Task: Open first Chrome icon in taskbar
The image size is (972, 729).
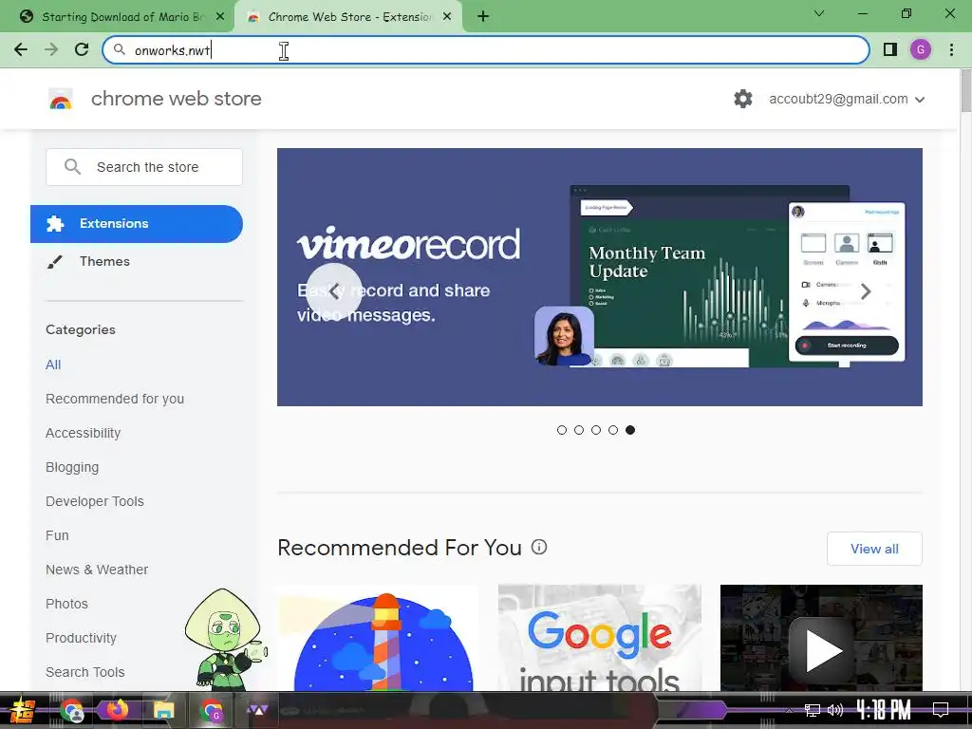Action: pyautogui.click(x=72, y=710)
